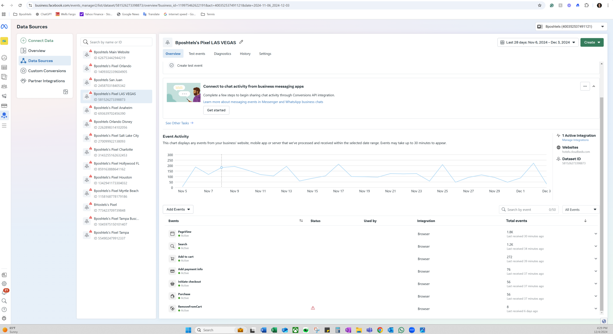Open the left rail hamburger All tools menu
Viewport: 613px width, 334px height.
coord(4,125)
